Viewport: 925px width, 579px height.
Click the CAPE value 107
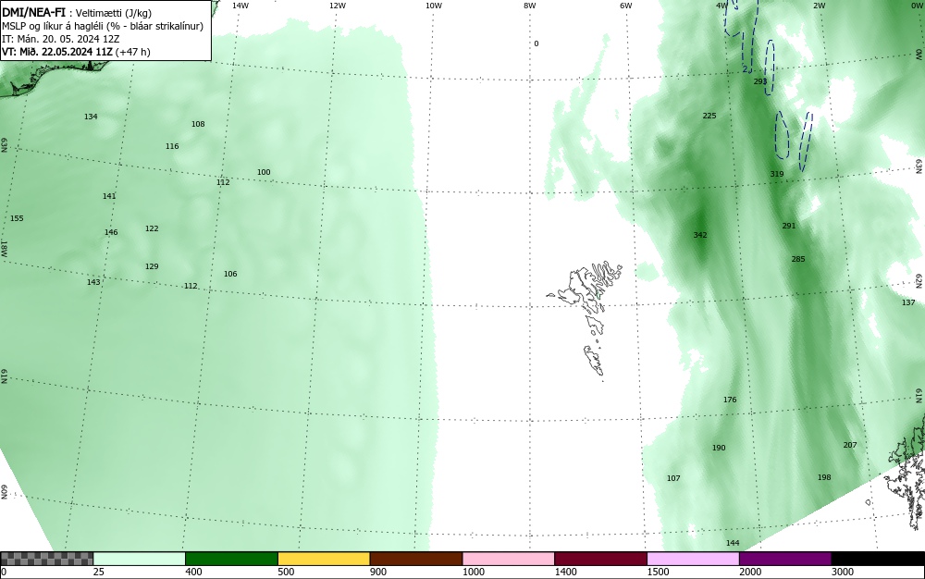tap(673, 478)
